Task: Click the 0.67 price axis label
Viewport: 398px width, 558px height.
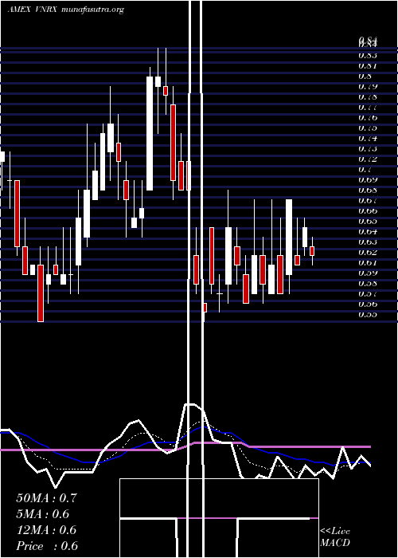Action: pos(368,200)
